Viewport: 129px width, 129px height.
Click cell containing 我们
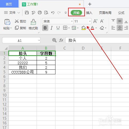point(23,67)
